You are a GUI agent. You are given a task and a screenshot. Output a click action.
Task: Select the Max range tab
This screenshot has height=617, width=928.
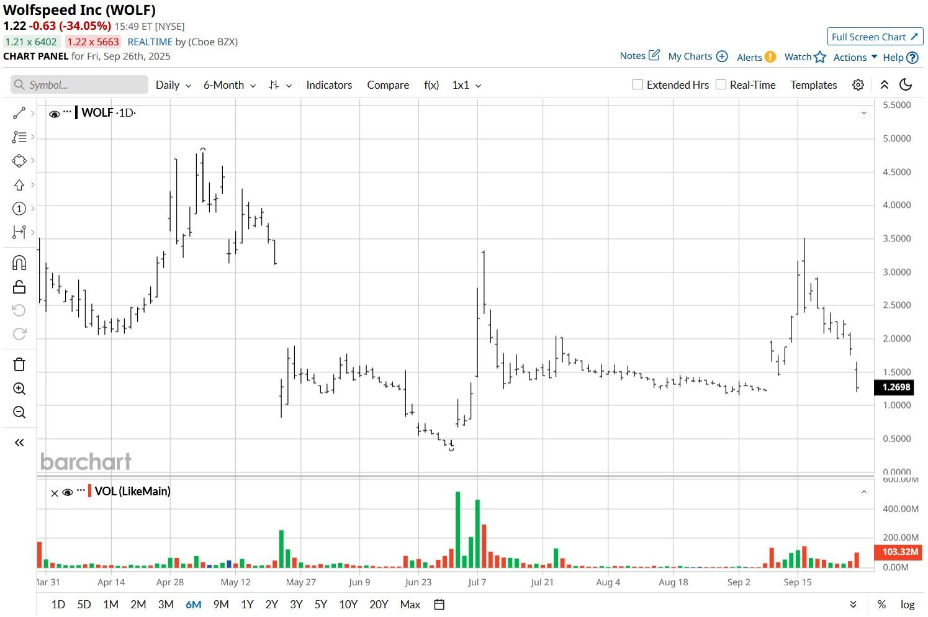tap(410, 605)
